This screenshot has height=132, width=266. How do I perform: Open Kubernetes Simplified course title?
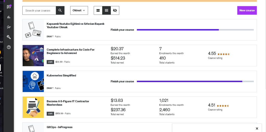click(x=61, y=75)
